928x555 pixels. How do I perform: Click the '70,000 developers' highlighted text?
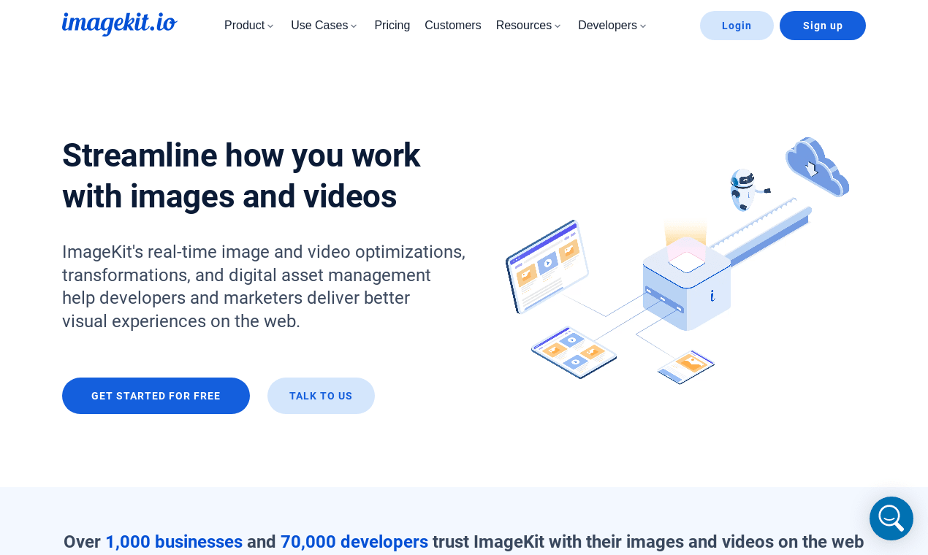click(354, 542)
